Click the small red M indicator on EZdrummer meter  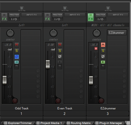[x=96, y=48]
